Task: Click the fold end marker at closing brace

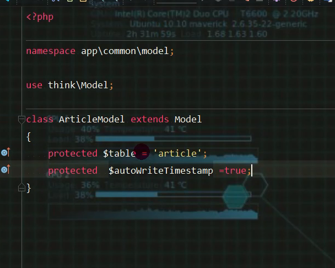Action: (21, 188)
